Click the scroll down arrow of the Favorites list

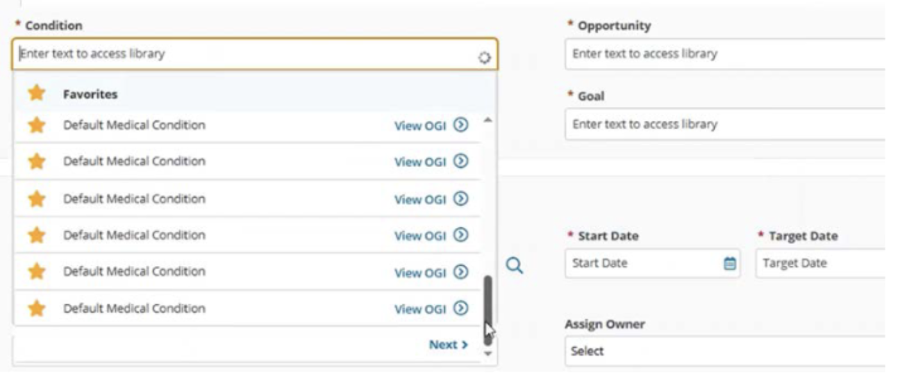point(488,353)
